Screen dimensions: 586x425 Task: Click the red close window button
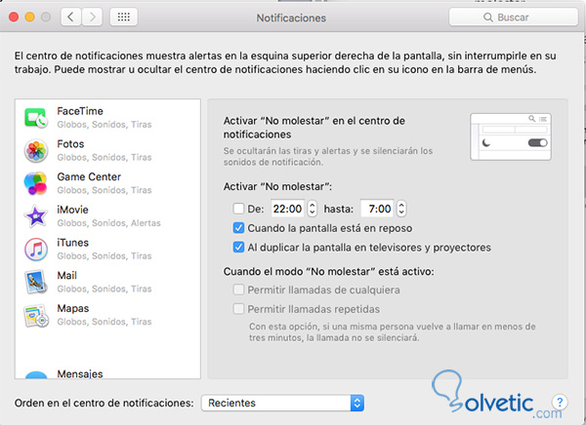14,18
